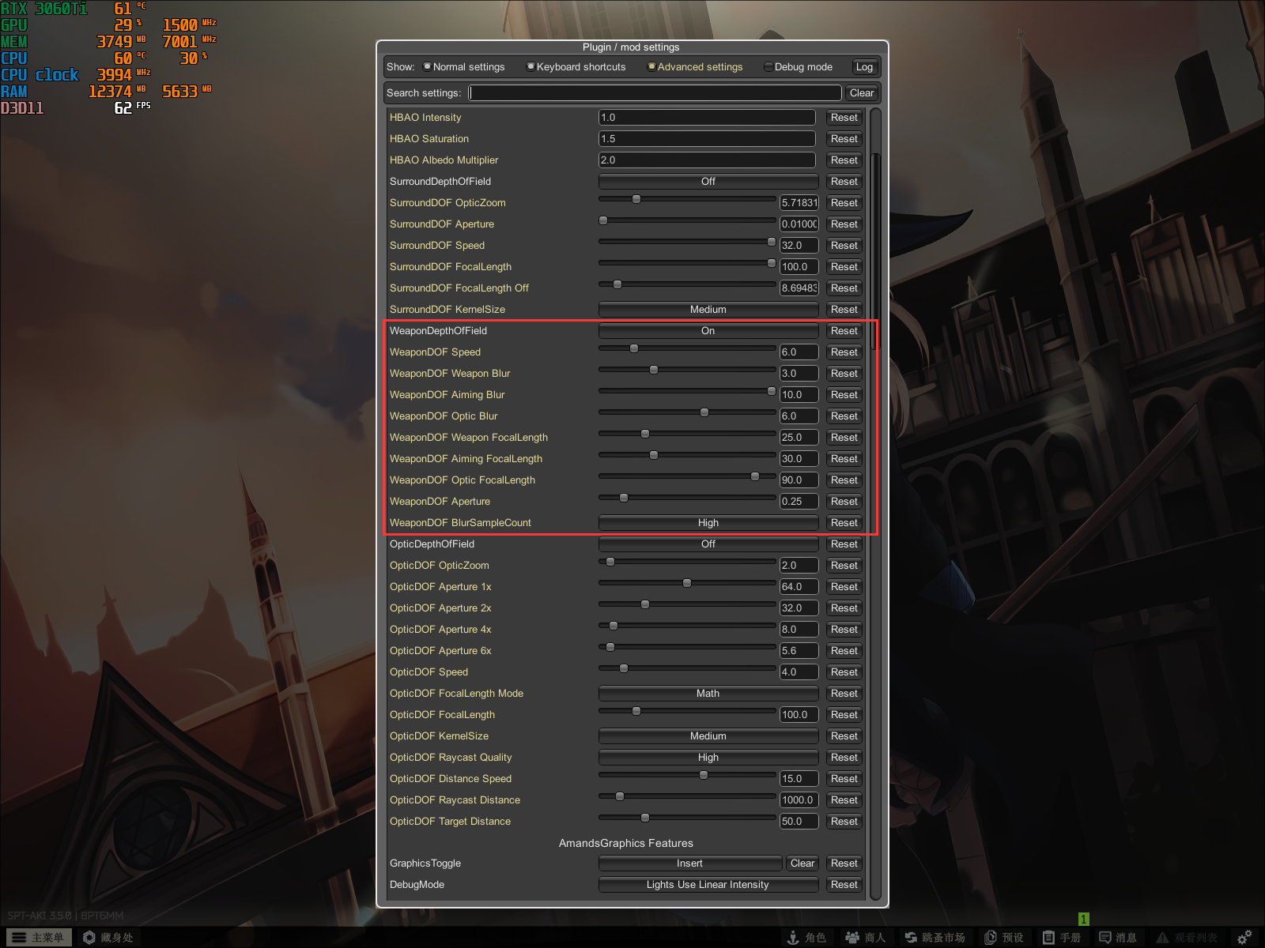Toggle OpticDepthOfField Off button

click(x=708, y=544)
